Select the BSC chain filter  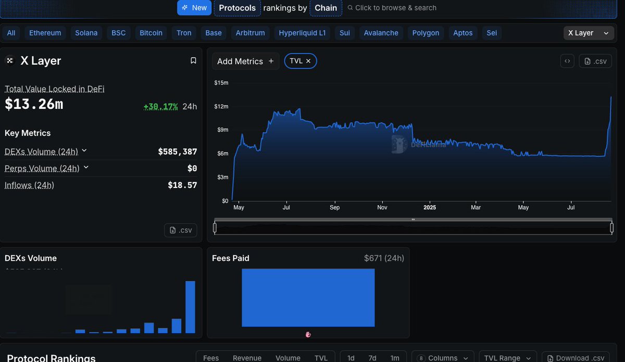pyautogui.click(x=119, y=33)
